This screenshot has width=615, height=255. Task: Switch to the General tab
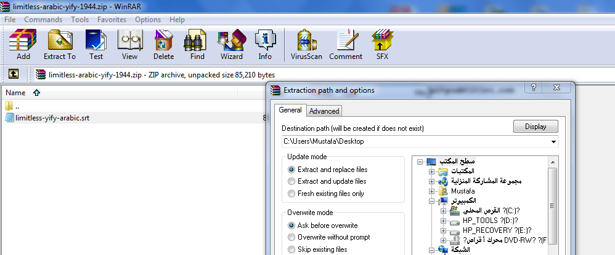click(290, 110)
